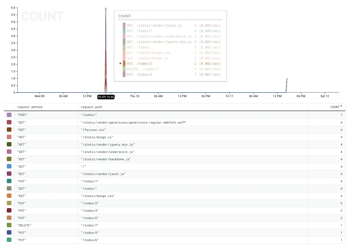Image resolution: width=350 pixels, height=246 pixels.
Task: Click the orange swatch for /static/bongo.css row
Action: 9,196
